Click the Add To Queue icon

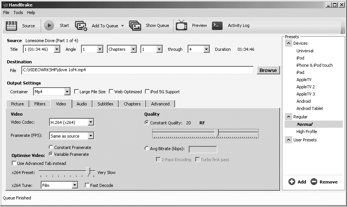point(81,26)
